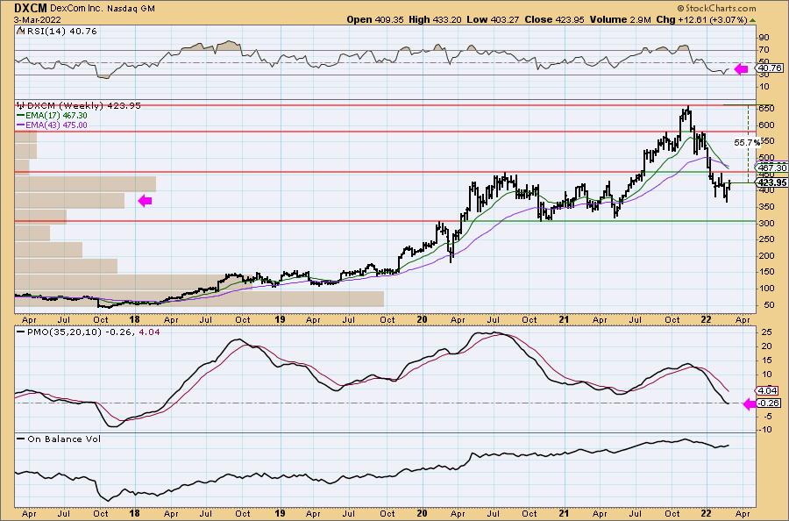This screenshot has height=521, width=789.
Task: Click the black On Balance Vol line marker
Action: tap(21, 439)
